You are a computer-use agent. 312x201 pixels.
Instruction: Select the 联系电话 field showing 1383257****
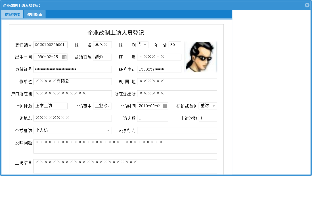[x=159, y=69]
